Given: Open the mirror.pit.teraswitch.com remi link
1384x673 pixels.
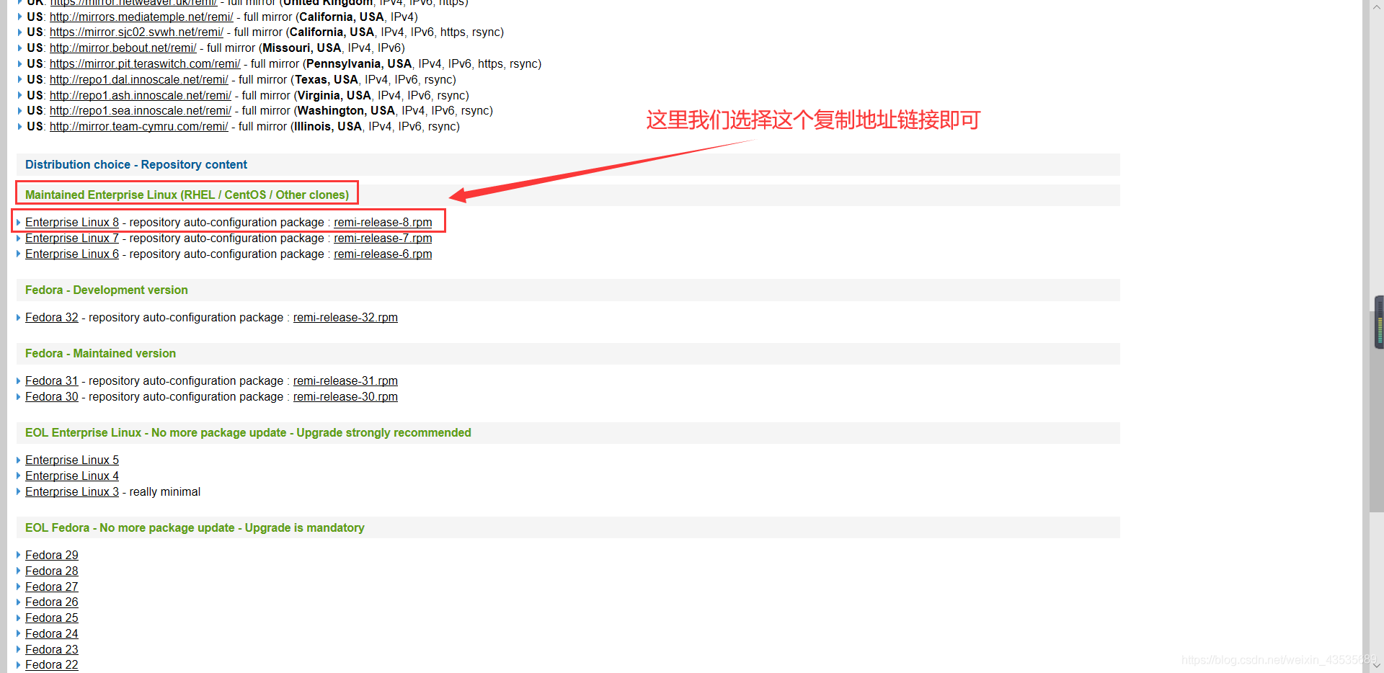Looking at the screenshot, I should pyautogui.click(x=145, y=64).
